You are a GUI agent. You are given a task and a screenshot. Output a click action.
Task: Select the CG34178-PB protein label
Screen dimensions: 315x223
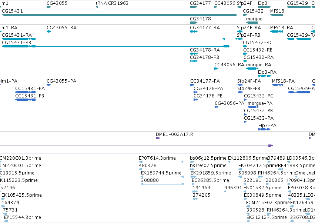[208, 96]
